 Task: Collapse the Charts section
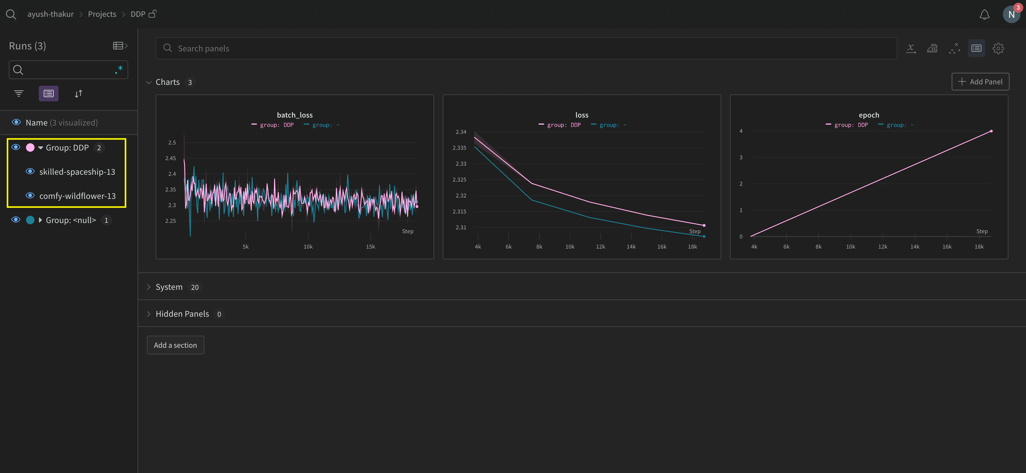coord(149,82)
